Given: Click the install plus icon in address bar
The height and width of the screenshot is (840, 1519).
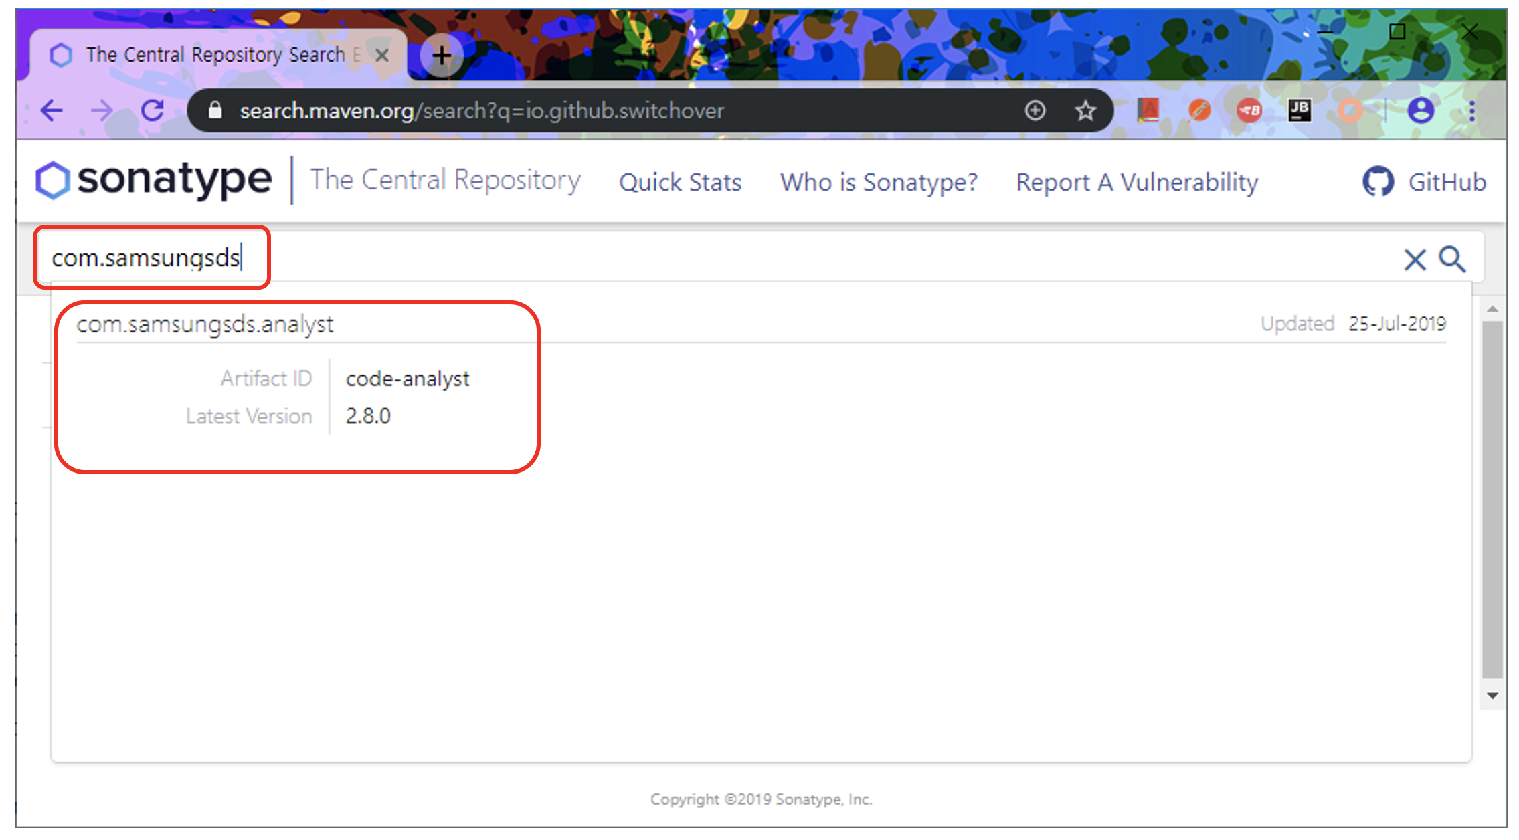Looking at the screenshot, I should 1035,110.
